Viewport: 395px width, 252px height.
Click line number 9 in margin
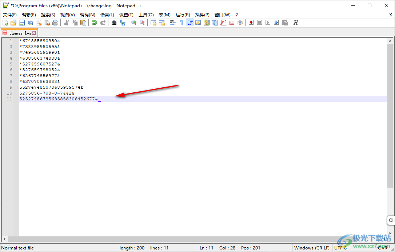pos(11,87)
